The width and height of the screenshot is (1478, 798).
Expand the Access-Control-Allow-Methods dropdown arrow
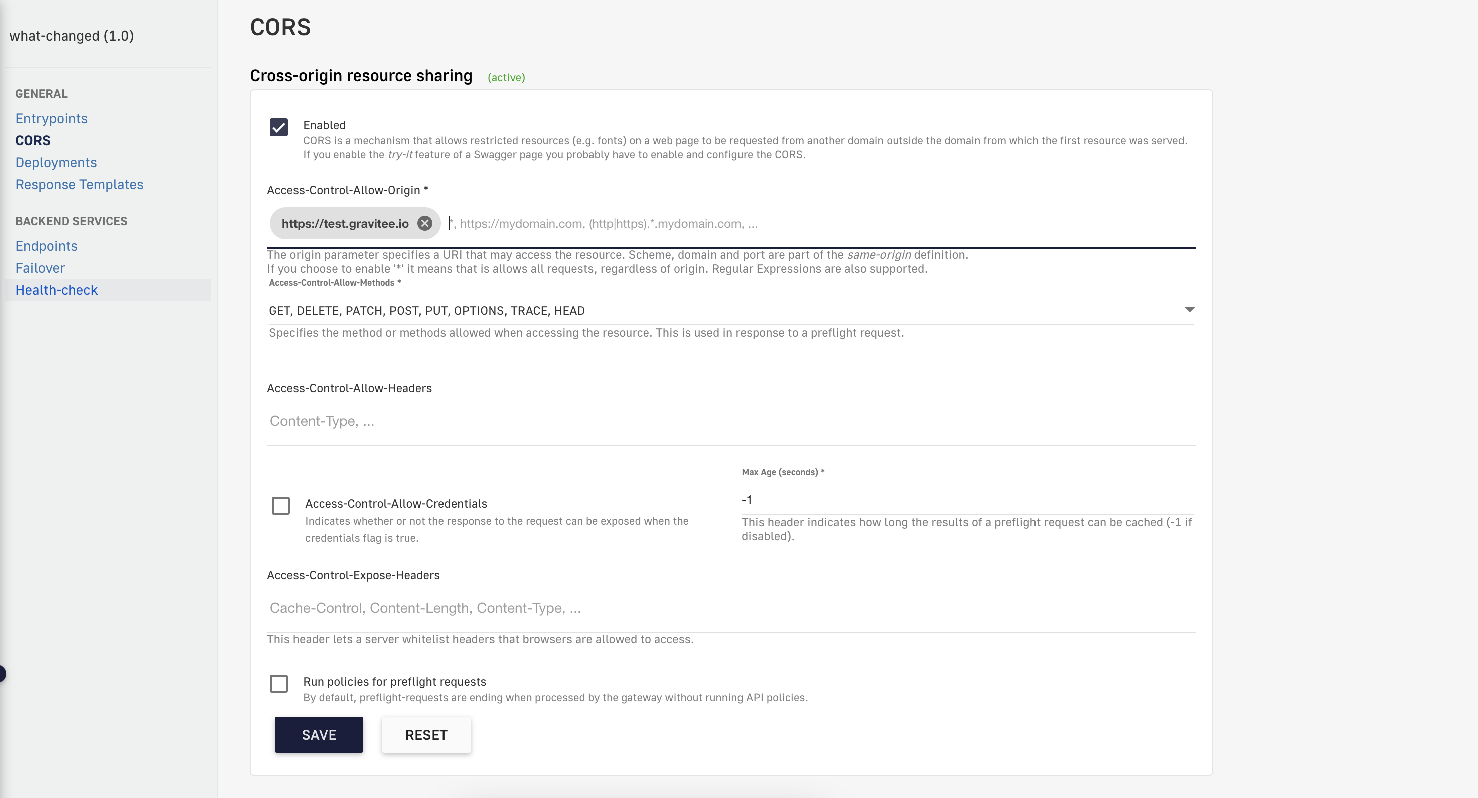coord(1189,310)
